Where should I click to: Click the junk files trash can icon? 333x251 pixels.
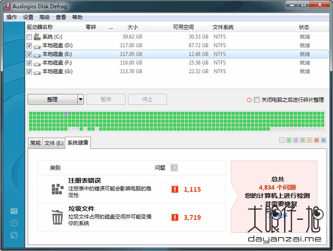58,217
